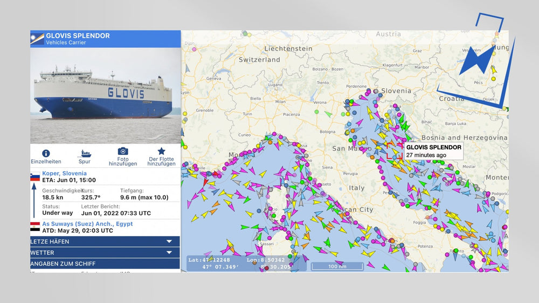539x303 pixels.
Task: Click the Marshall Islands flag beside ship name
Action: pyautogui.click(x=37, y=39)
